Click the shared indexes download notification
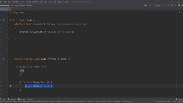The image size is (183, 103). tap(66, 102)
